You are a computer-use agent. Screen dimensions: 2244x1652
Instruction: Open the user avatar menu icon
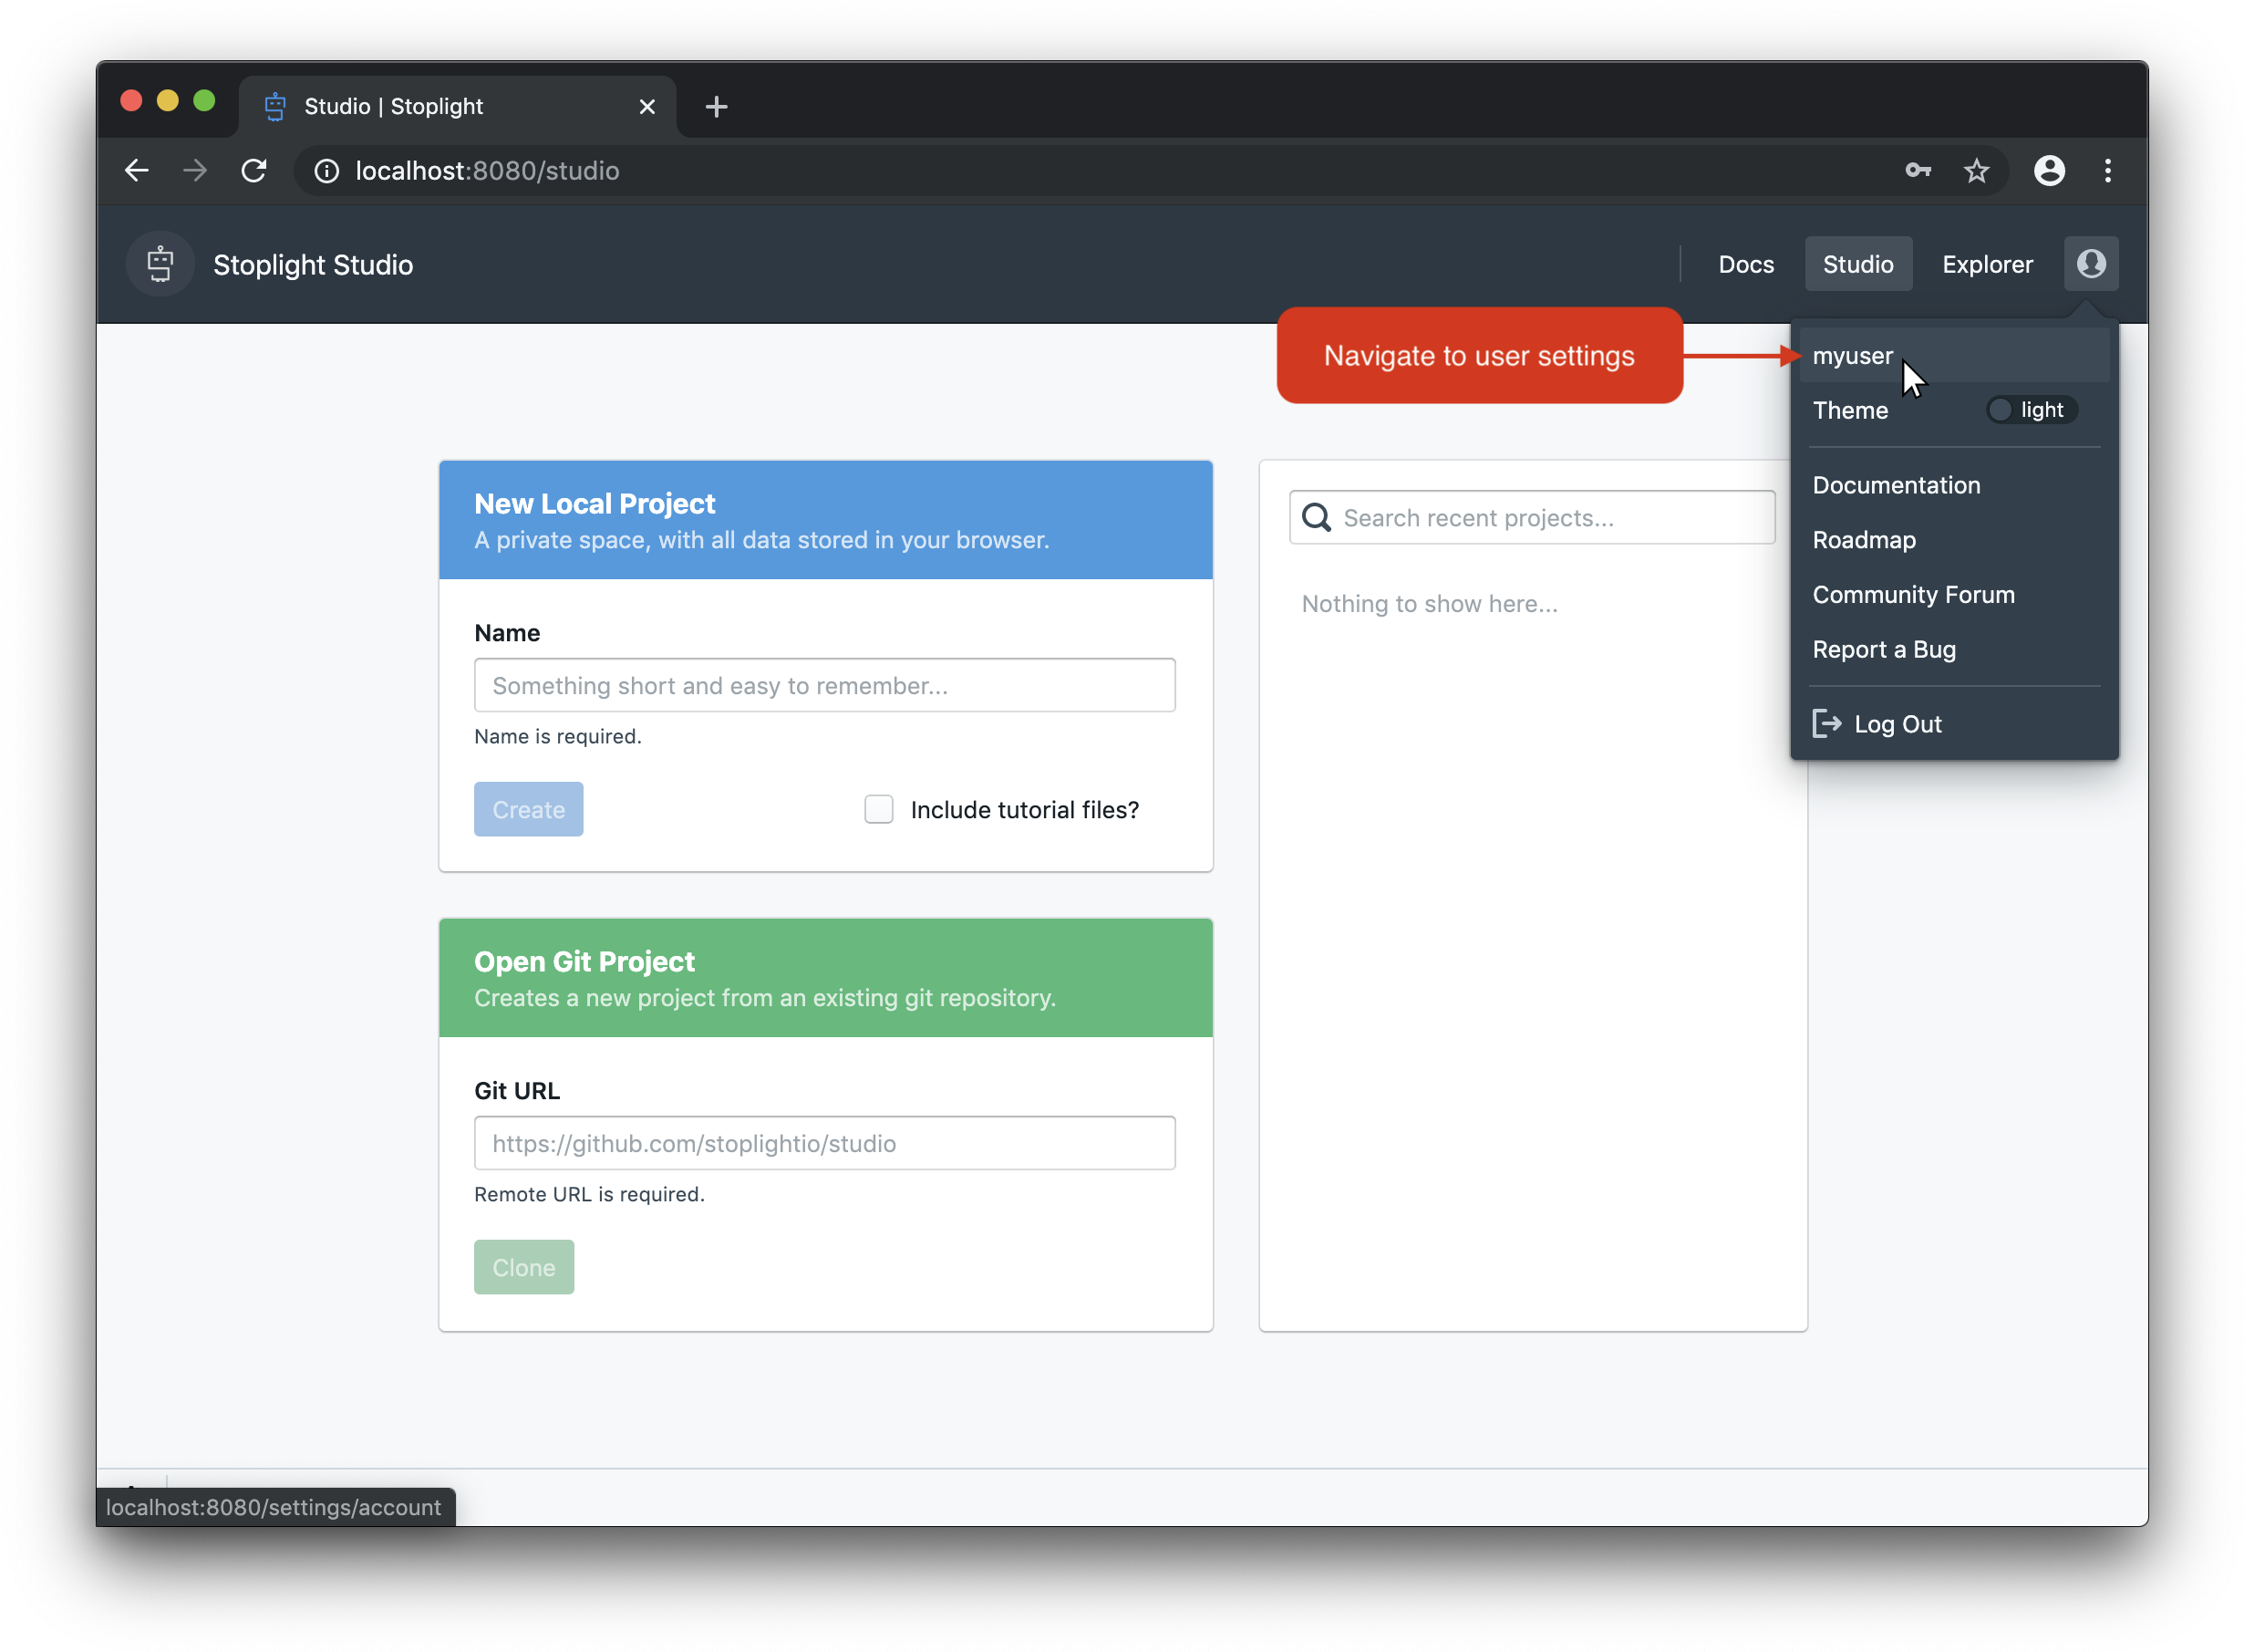[2090, 264]
